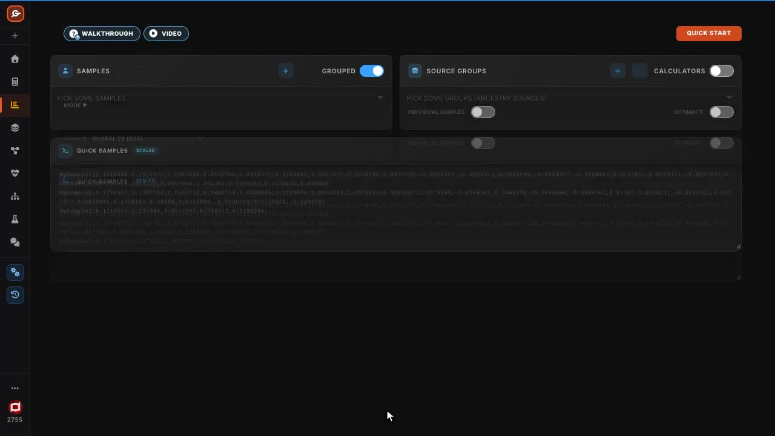
Task: Click the app logo in the sidebar
Action: click(x=15, y=13)
